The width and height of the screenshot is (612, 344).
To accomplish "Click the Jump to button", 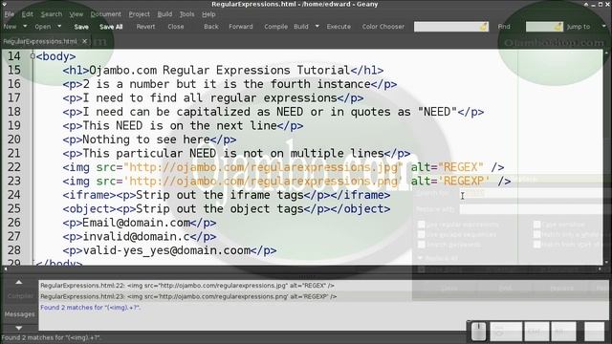I will coord(579,27).
